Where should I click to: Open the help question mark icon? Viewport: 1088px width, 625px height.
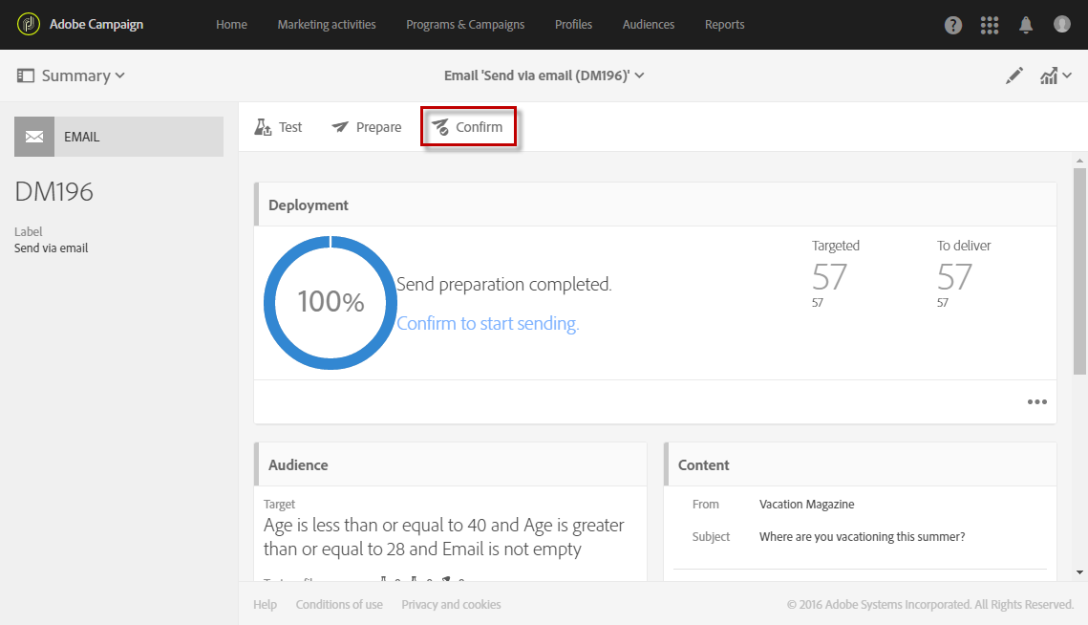click(953, 25)
